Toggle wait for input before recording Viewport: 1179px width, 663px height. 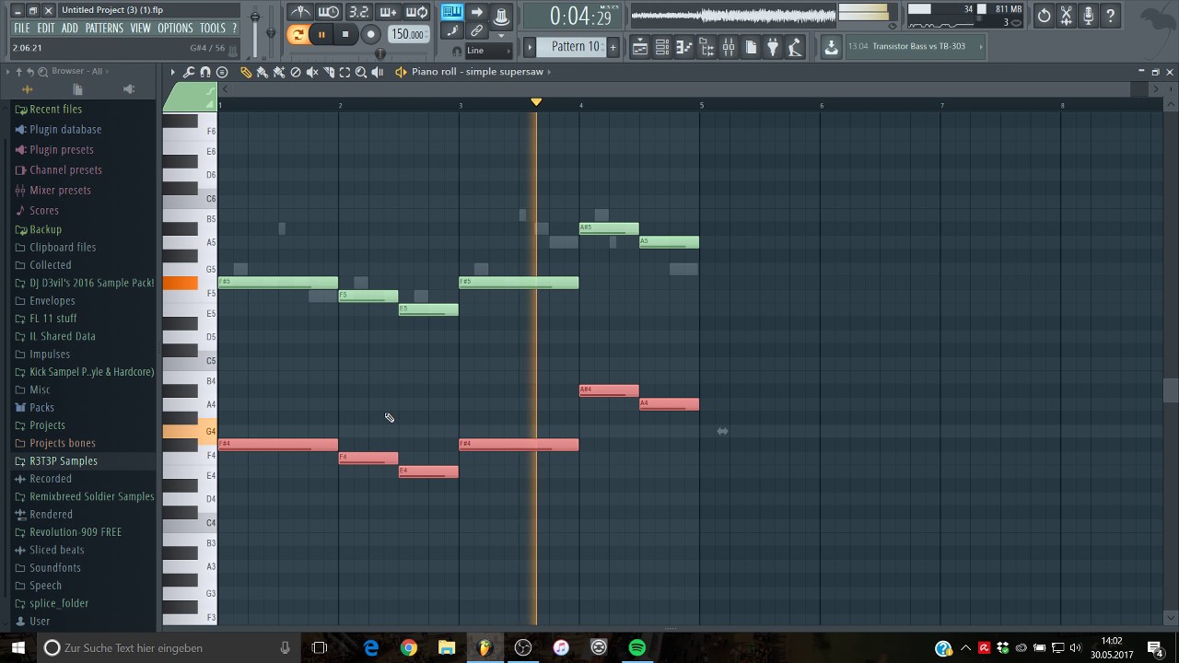click(x=329, y=12)
